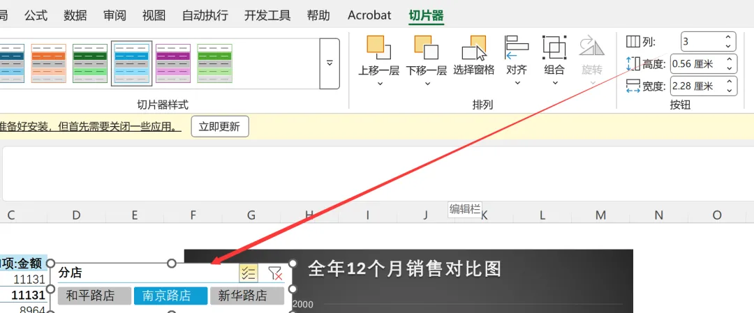Viewport: 754px width, 313px height.
Task: Expand the 下移一层 dropdown arrow
Action: click(427, 84)
